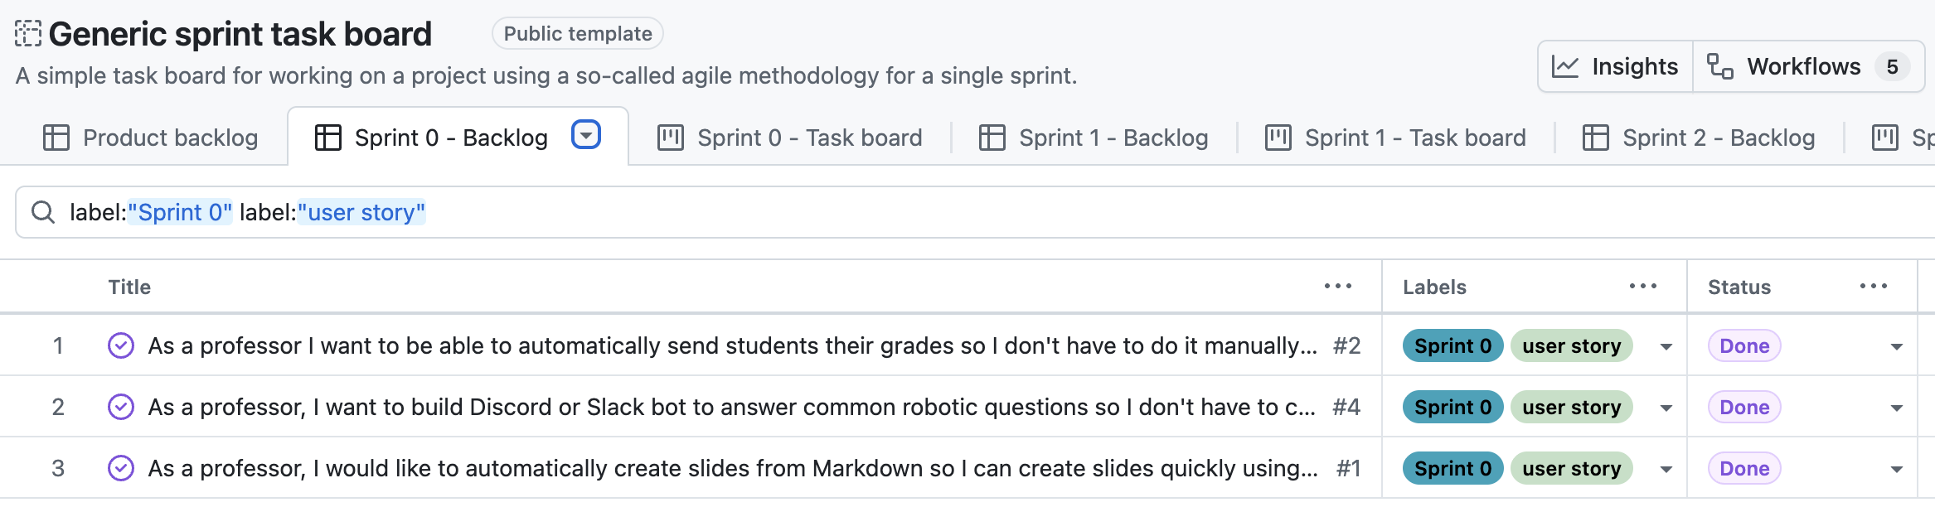This screenshot has height=507, width=1935.
Task: Click the closed-issue checkmark on the first row
Action: tap(120, 345)
